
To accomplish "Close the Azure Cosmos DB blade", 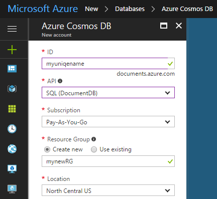I will click(x=179, y=26).
